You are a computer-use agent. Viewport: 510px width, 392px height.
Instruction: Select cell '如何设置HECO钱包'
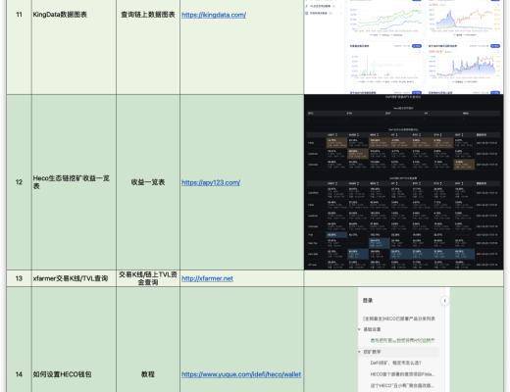[x=74, y=340]
